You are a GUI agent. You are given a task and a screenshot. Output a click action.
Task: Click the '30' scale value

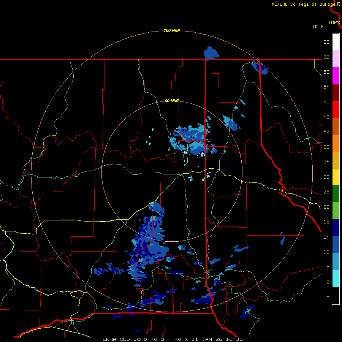pyautogui.click(x=326, y=177)
